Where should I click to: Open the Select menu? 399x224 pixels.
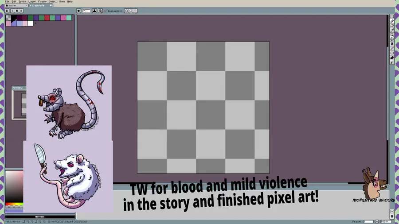(x=53, y=1)
